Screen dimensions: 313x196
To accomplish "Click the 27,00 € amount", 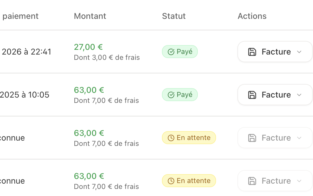I will [x=88, y=47].
